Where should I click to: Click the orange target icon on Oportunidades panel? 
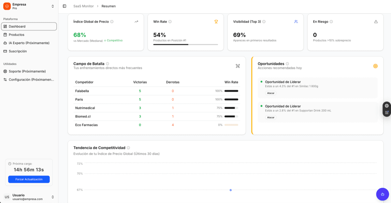[375, 66]
